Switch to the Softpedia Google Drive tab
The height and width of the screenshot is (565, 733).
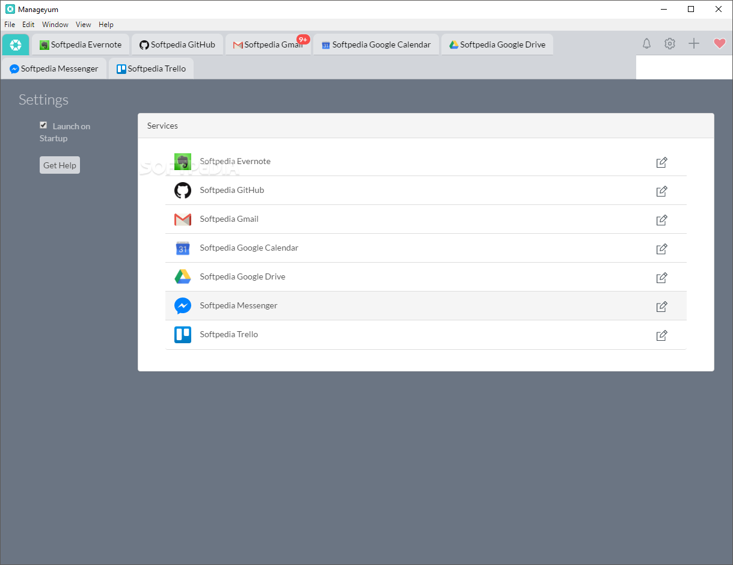pos(497,44)
